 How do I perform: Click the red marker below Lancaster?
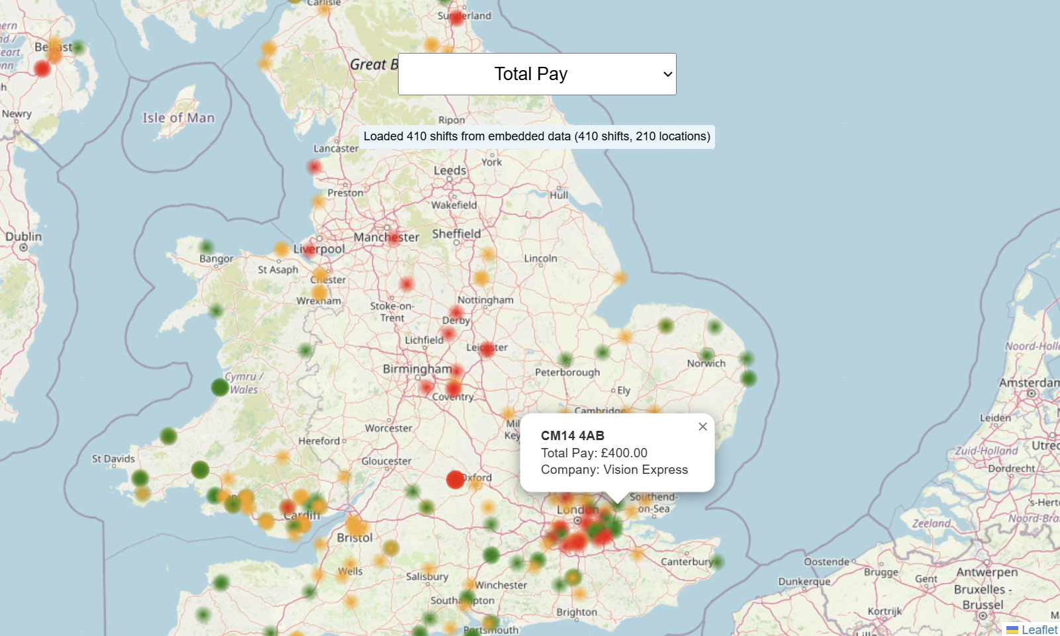[x=314, y=166]
